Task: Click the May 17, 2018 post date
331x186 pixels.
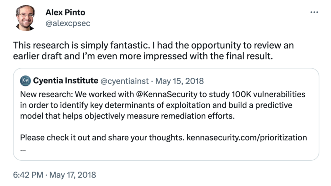Action: [x=73, y=175]
